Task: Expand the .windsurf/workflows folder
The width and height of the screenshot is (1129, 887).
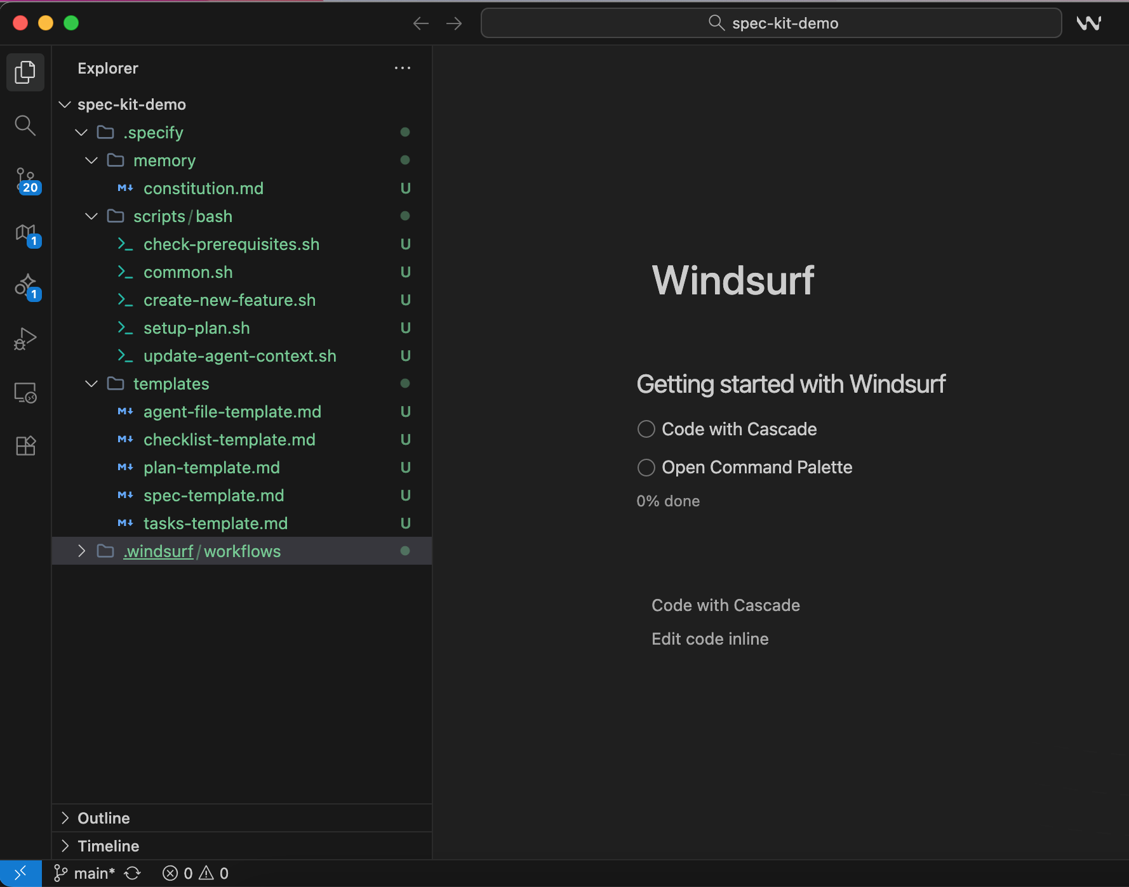Action: (81, 551)
